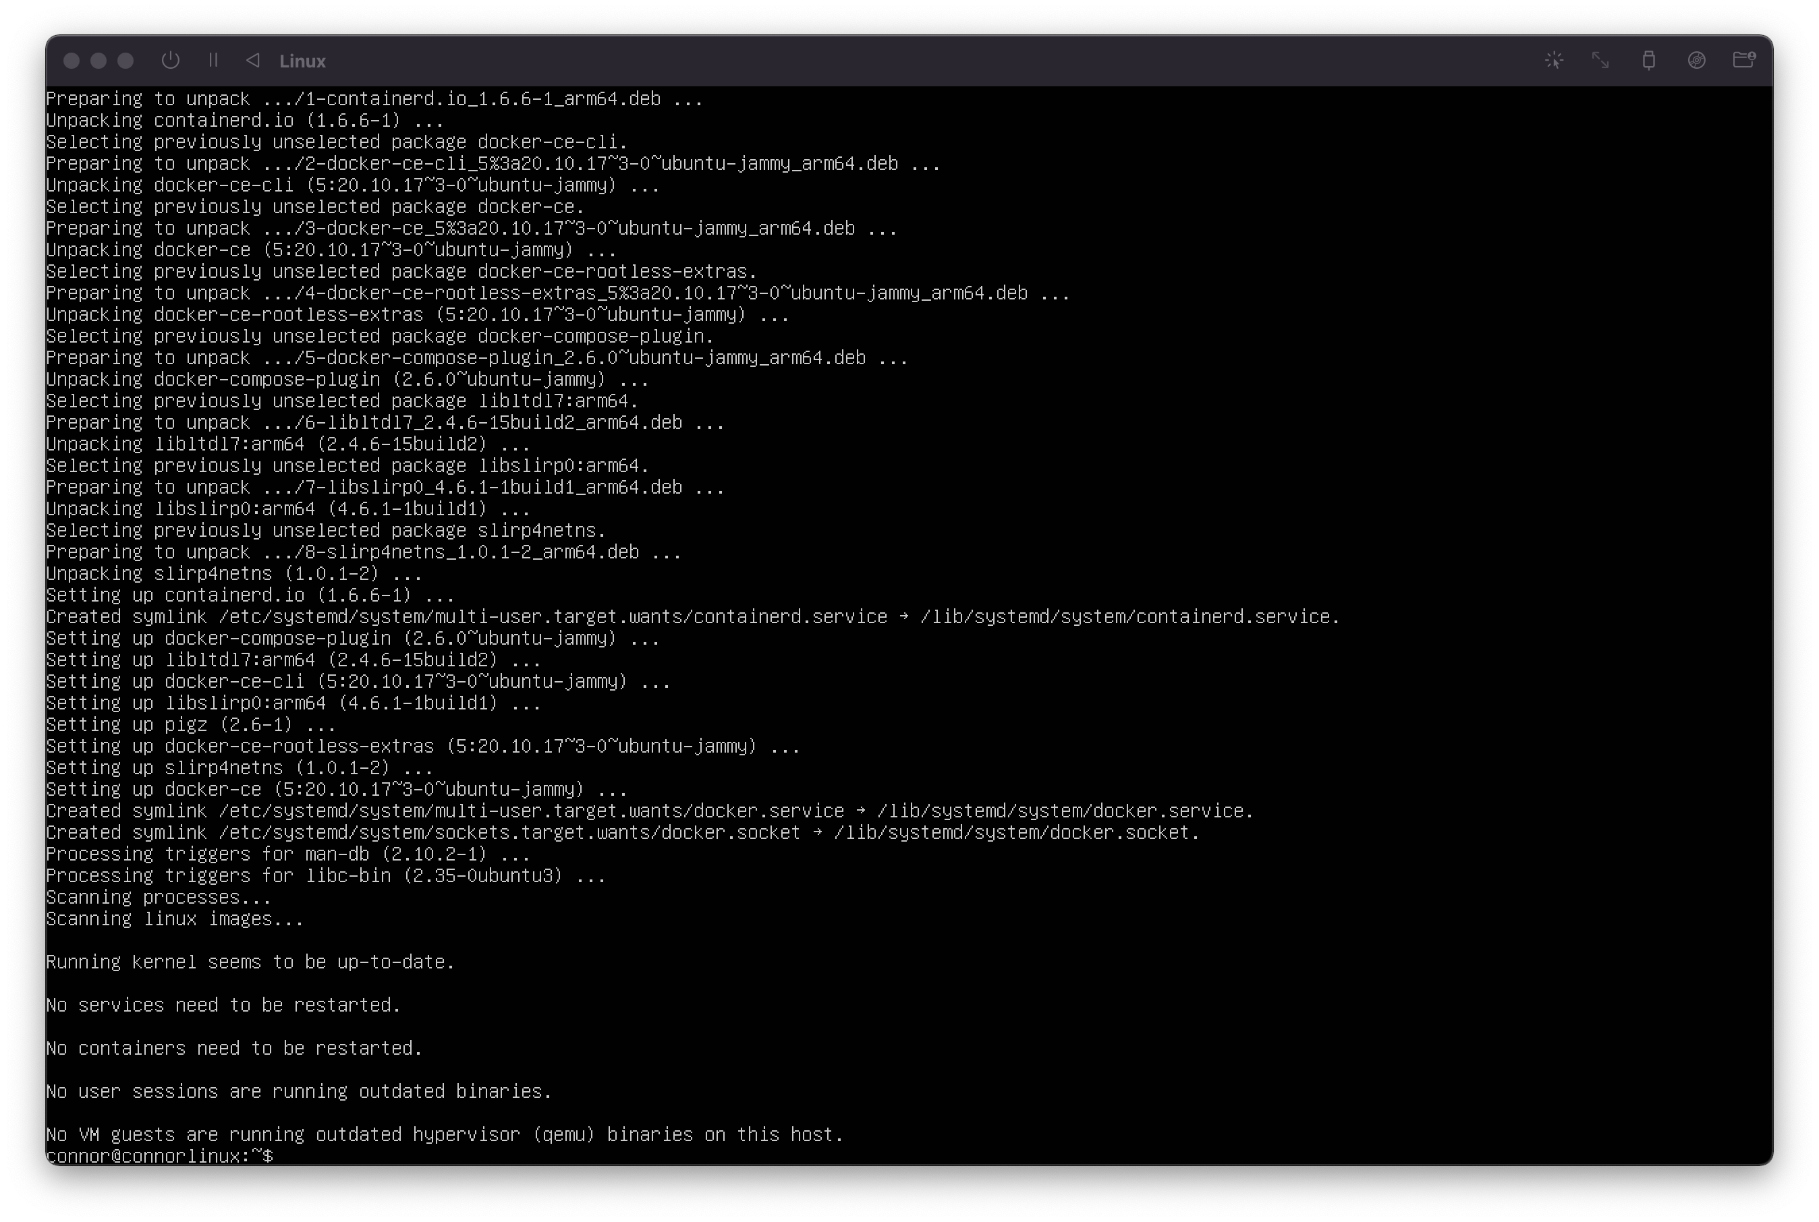
Task: Close the Linux VM window
Action: click(x=71, y=61)
